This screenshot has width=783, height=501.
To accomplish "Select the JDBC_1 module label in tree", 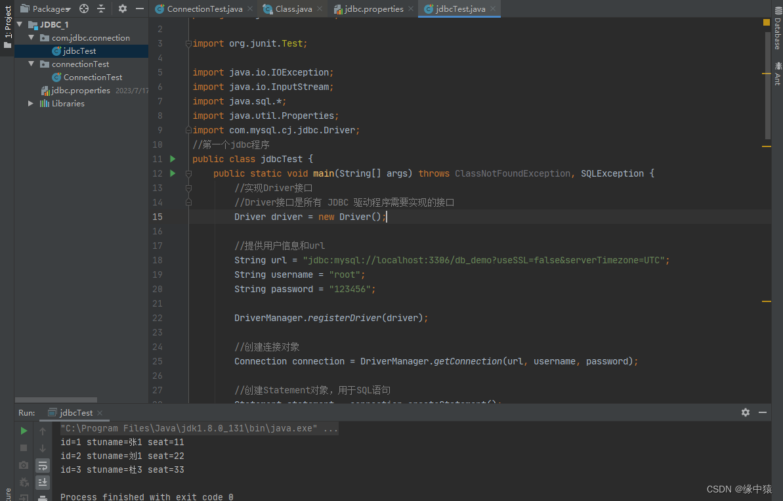I will tap(54, 24).
